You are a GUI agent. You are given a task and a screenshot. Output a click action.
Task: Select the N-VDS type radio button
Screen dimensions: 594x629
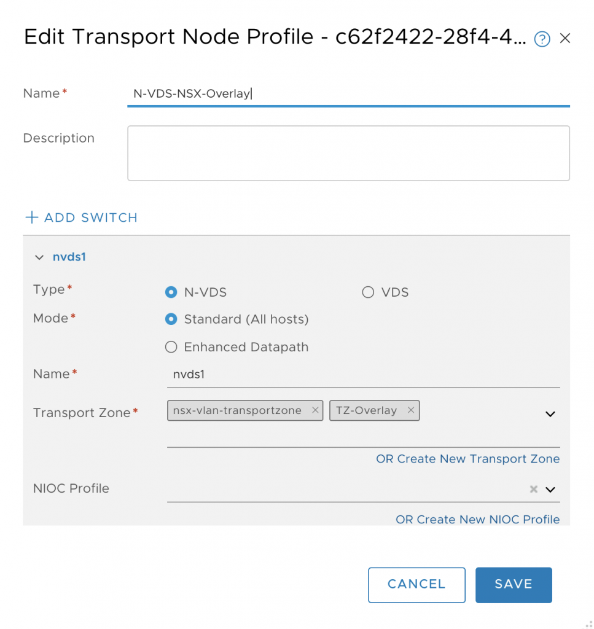(171, 292)
